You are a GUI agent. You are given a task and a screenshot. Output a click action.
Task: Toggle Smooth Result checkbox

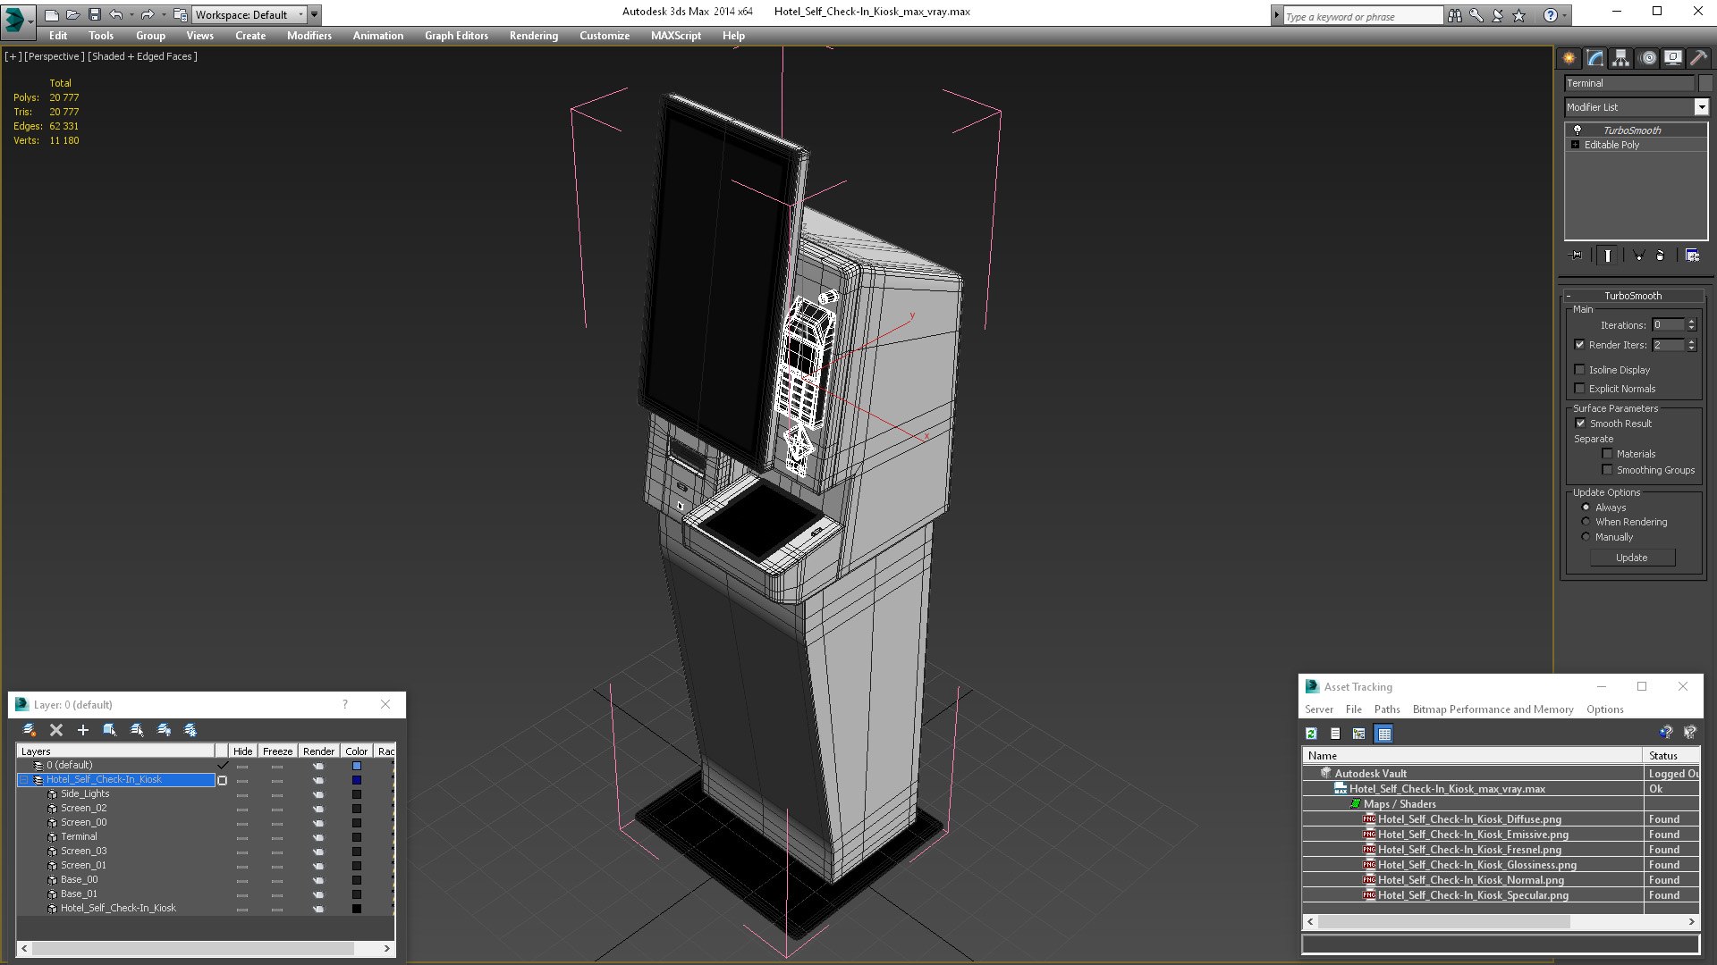(x=1580, y=424)
